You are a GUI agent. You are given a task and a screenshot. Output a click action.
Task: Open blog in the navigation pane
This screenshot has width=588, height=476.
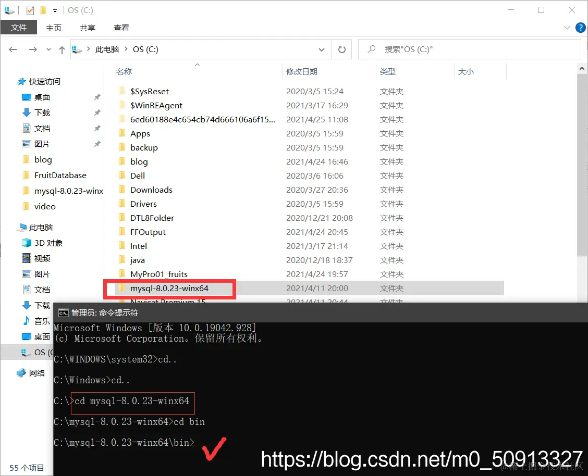coord(43,160)
